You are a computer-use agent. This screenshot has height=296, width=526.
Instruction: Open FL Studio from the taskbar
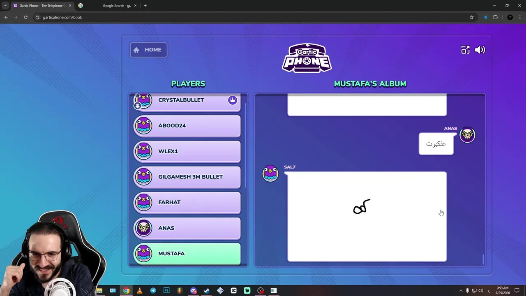(180, 291)
